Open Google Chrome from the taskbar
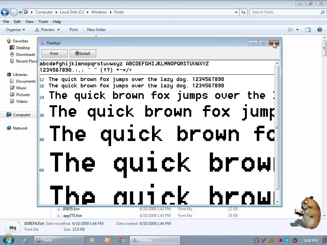The width and height of the screenshot is (327, 245). (122, 240)
